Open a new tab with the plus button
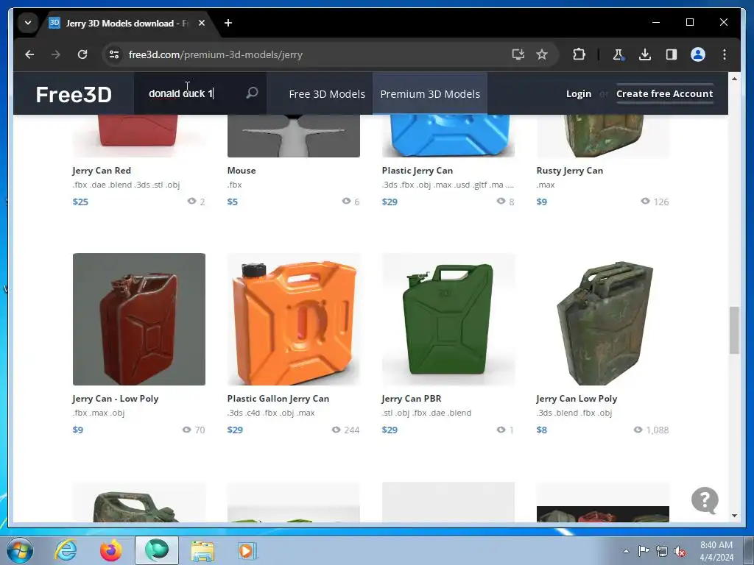The height and width of the screenshot is (565, 754). tap(228, 23)
